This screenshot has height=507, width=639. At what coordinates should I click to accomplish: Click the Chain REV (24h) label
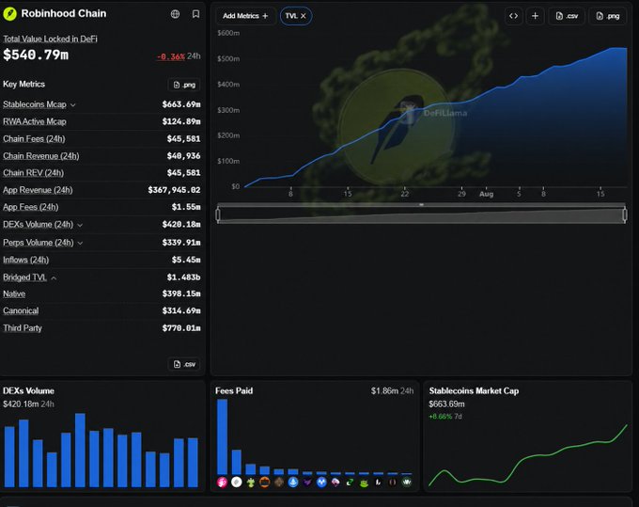point(34,172)
